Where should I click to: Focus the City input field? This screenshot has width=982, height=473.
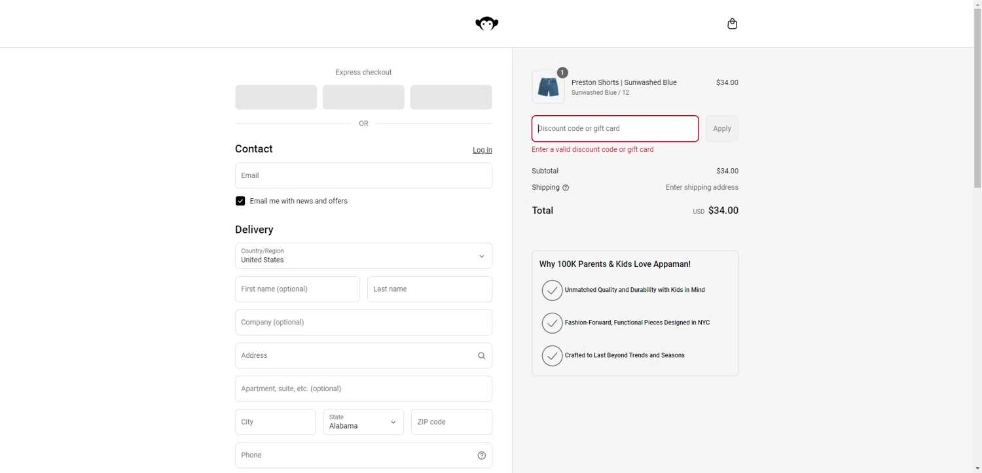[276, 422]
